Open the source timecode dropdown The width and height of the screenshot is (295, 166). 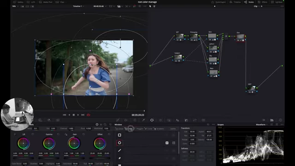100,6
